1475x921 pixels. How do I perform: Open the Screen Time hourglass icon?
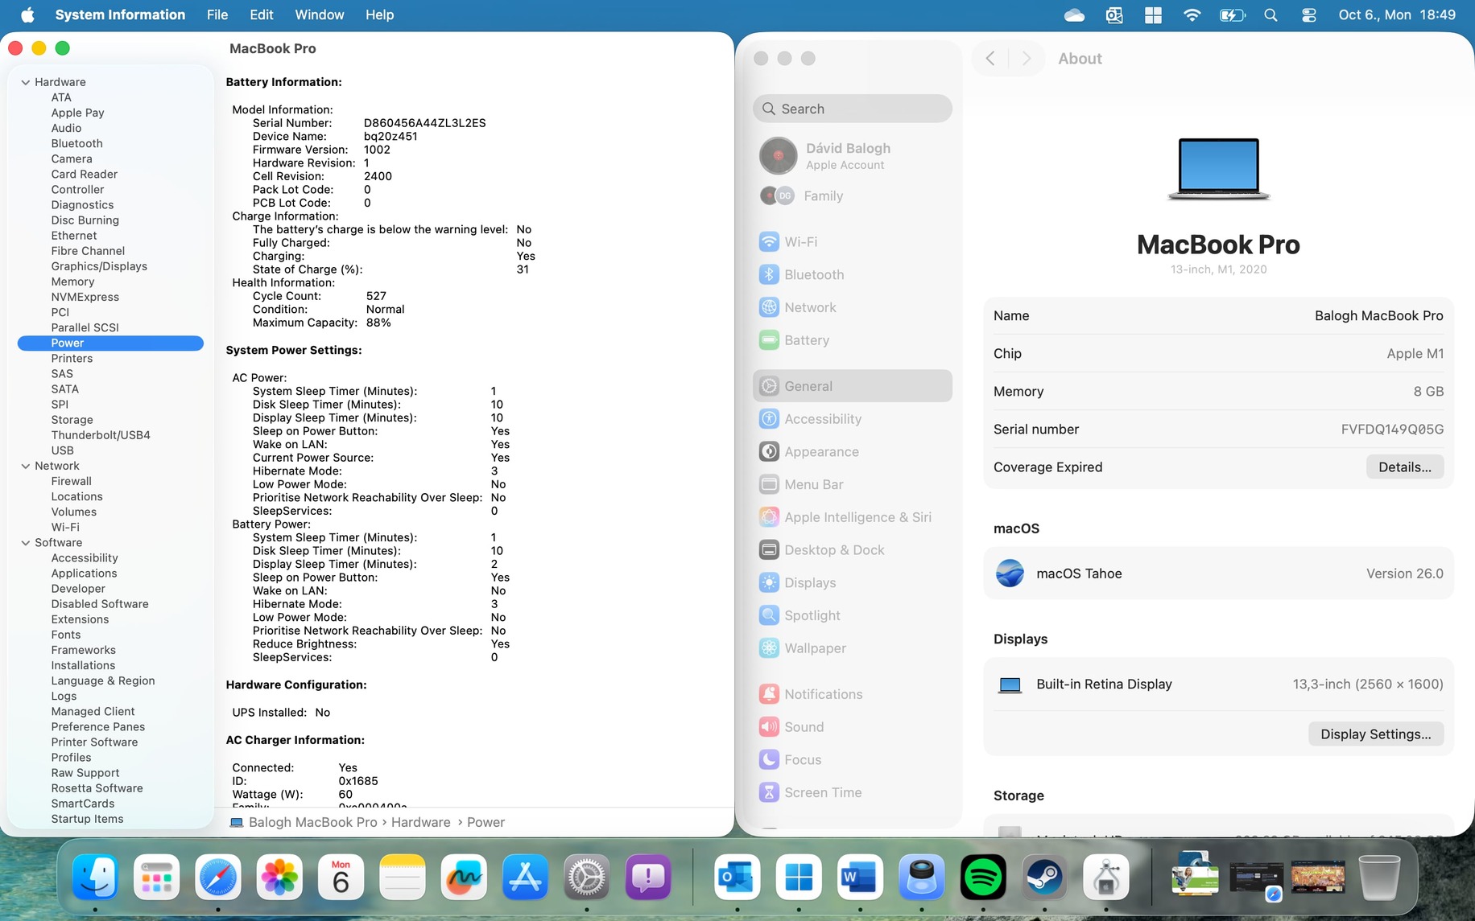click(769, 792)
